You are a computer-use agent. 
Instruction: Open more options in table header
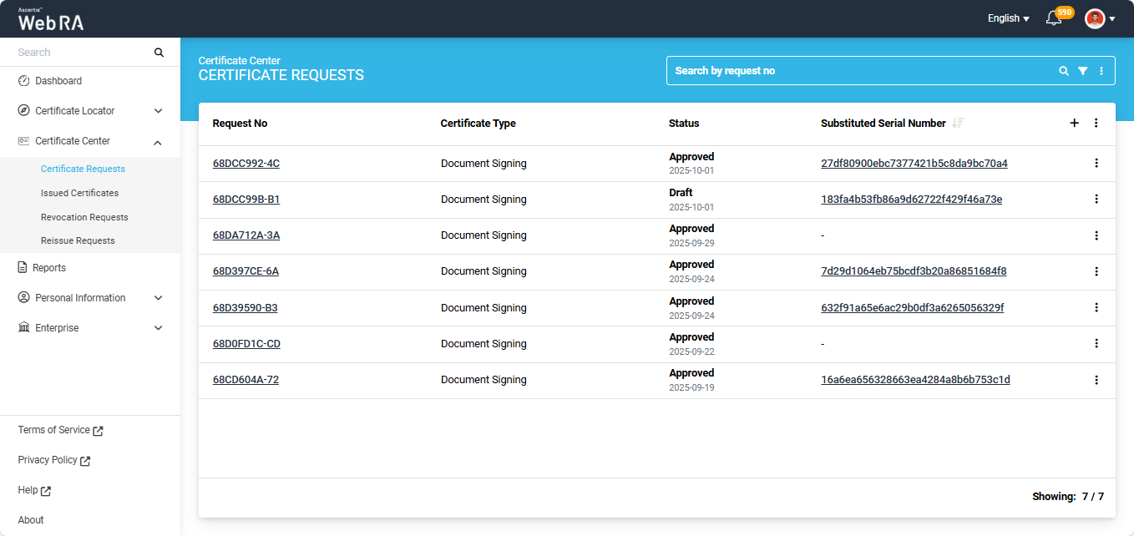[x=1096, y=123]
